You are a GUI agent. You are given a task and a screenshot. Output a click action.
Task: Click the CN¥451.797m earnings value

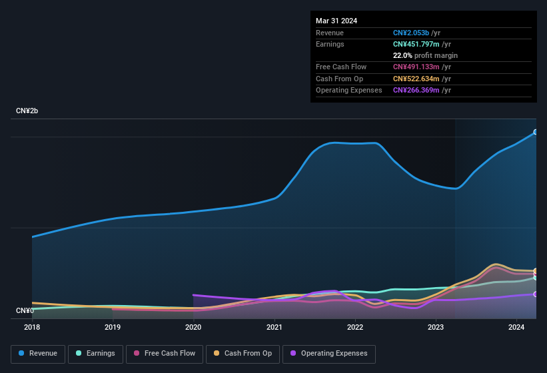[x=416, y=44]
